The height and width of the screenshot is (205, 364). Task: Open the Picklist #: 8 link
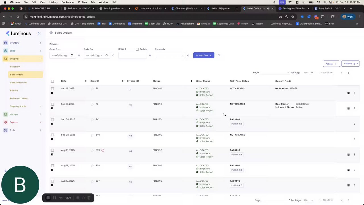tap(237, 124)
